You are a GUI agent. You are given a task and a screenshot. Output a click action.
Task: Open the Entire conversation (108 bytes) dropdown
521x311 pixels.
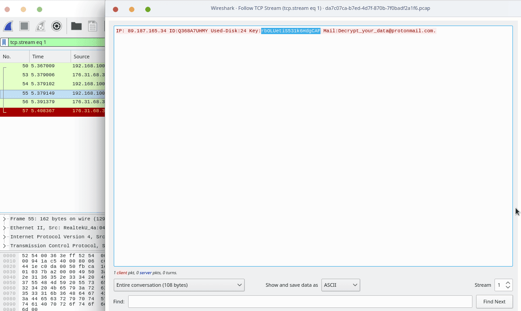pyautogui.click(x=179, y=285)
